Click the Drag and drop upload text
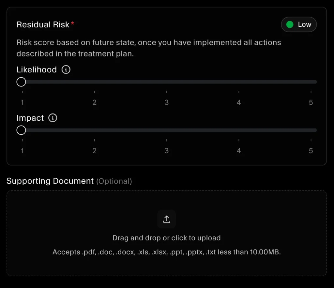 (x=166, y=238)
